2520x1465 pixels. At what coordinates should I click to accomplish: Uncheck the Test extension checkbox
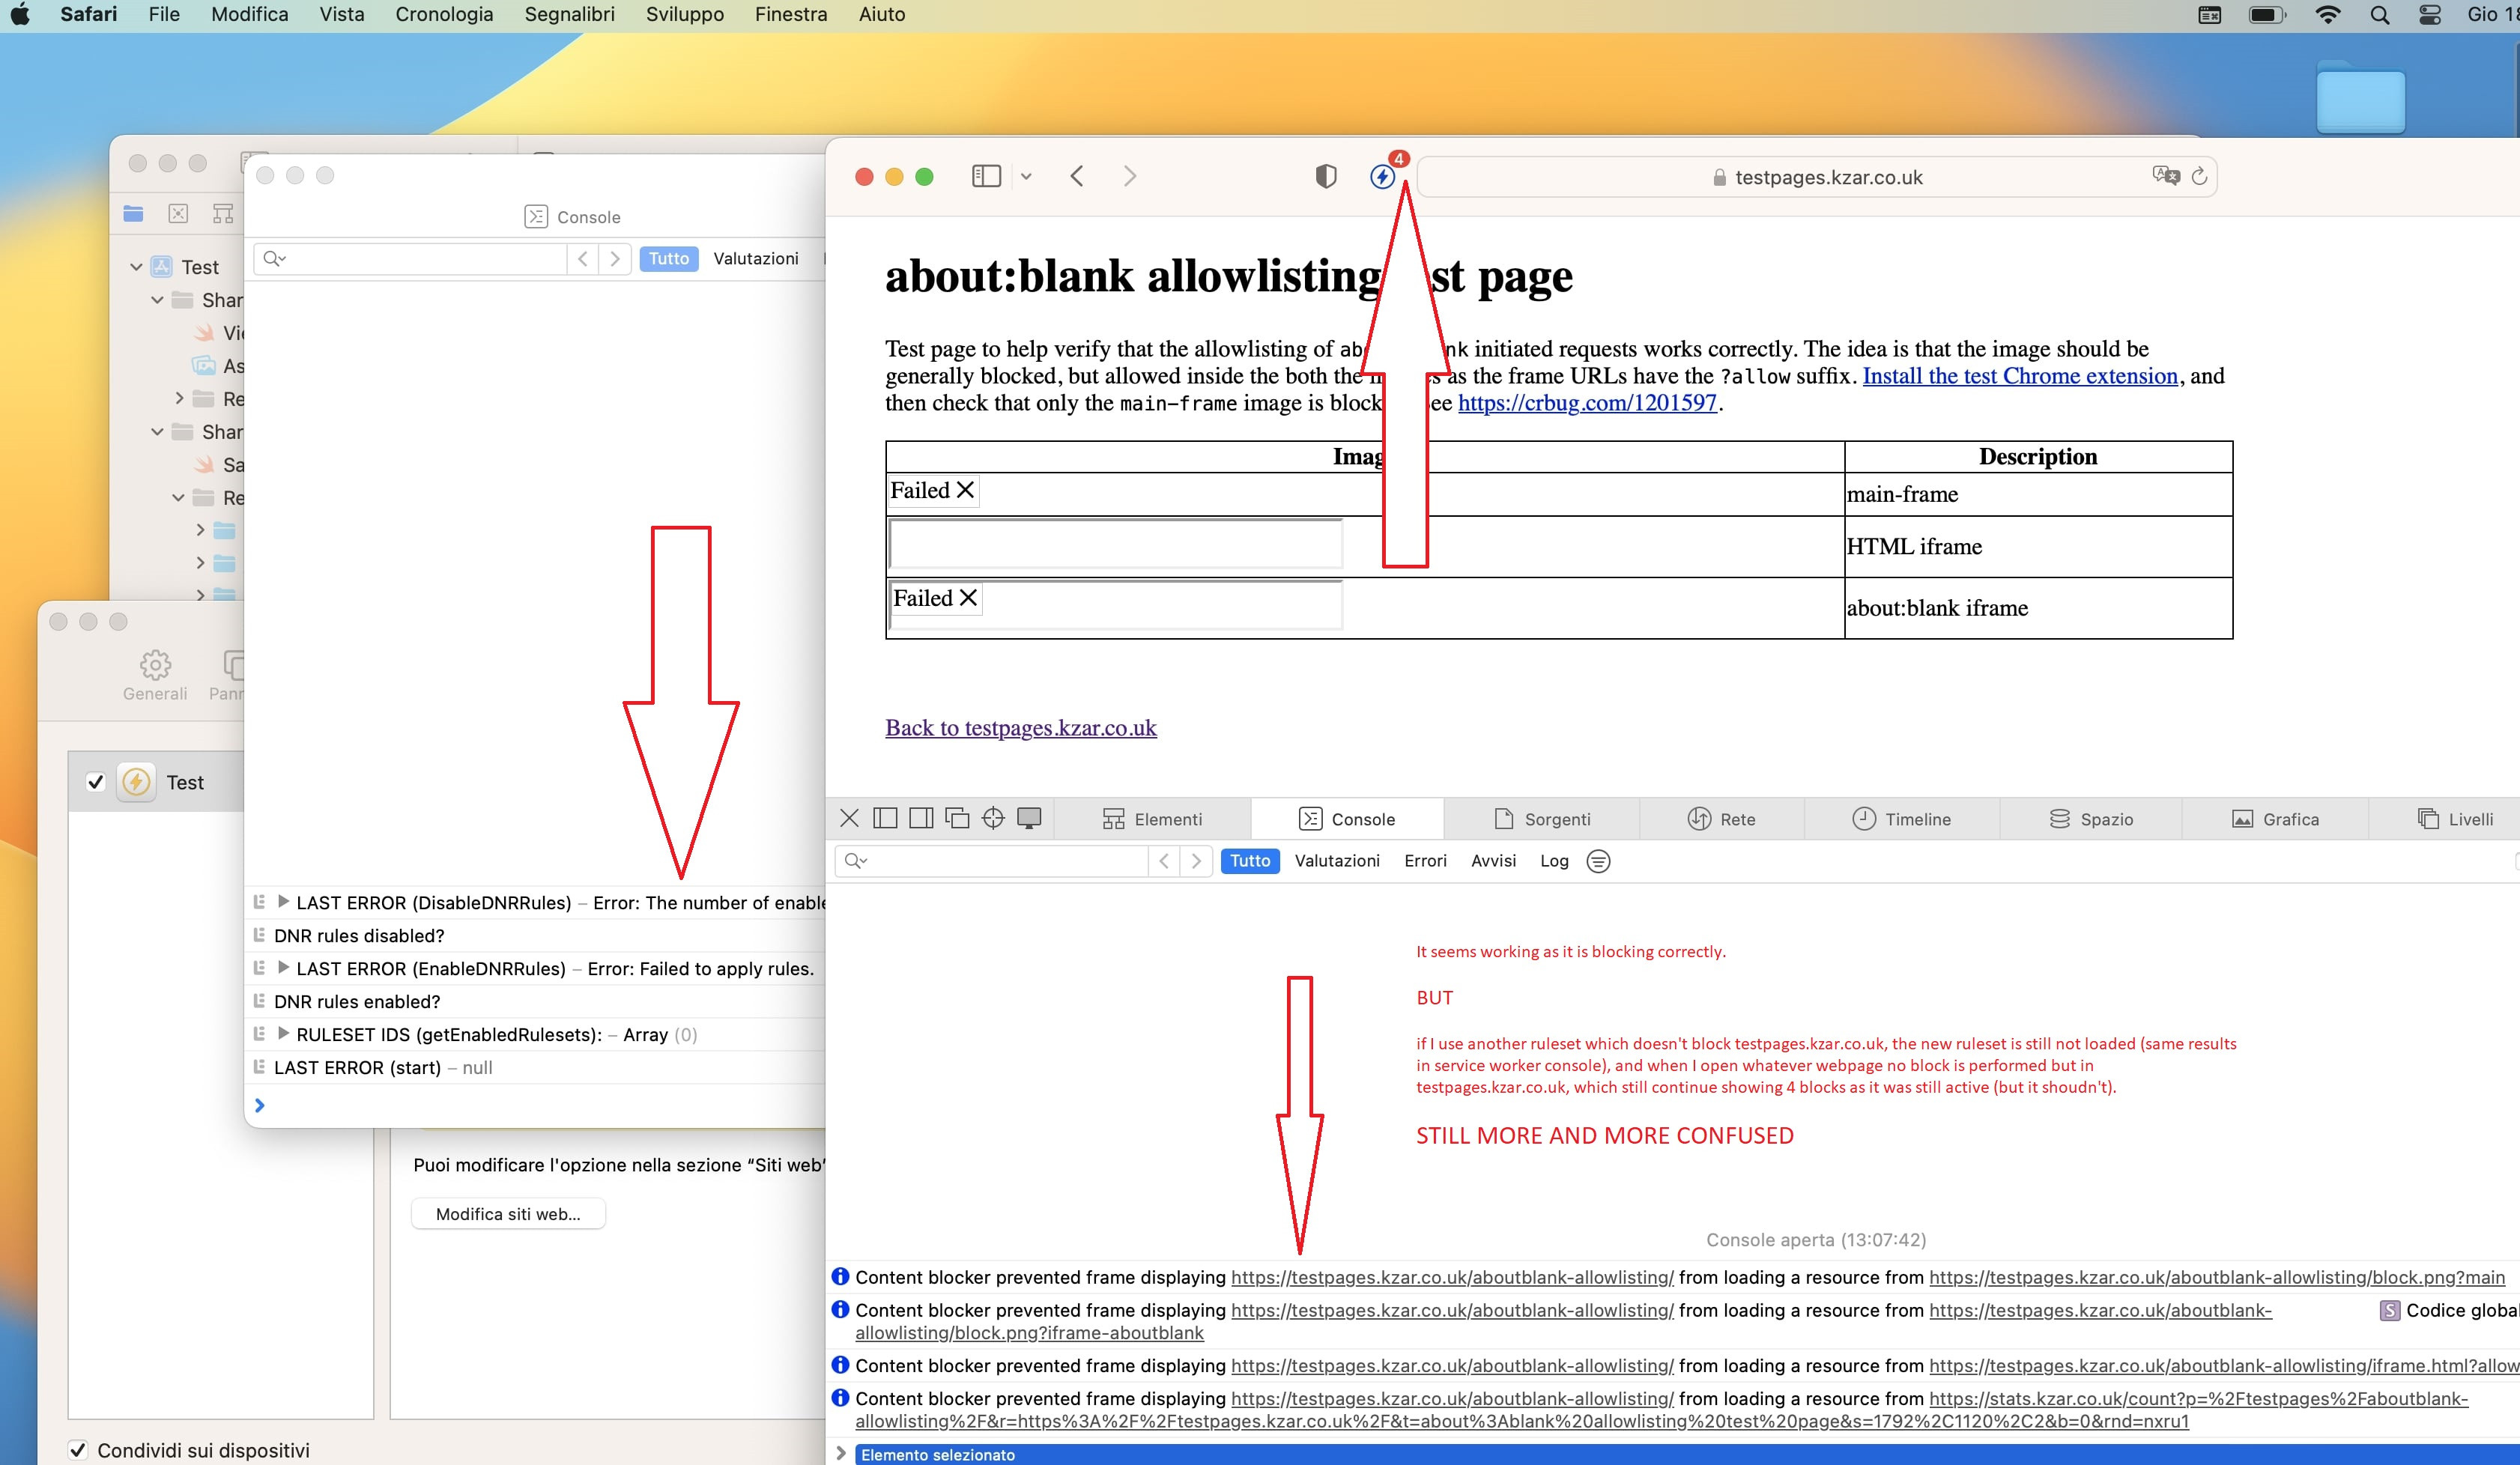pos(96,782)
